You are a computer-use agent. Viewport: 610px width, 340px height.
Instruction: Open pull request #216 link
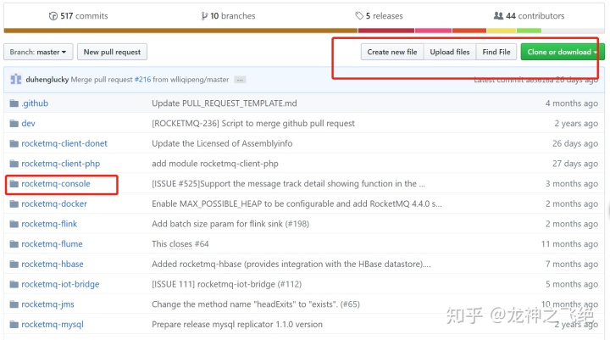coord(143,80)
